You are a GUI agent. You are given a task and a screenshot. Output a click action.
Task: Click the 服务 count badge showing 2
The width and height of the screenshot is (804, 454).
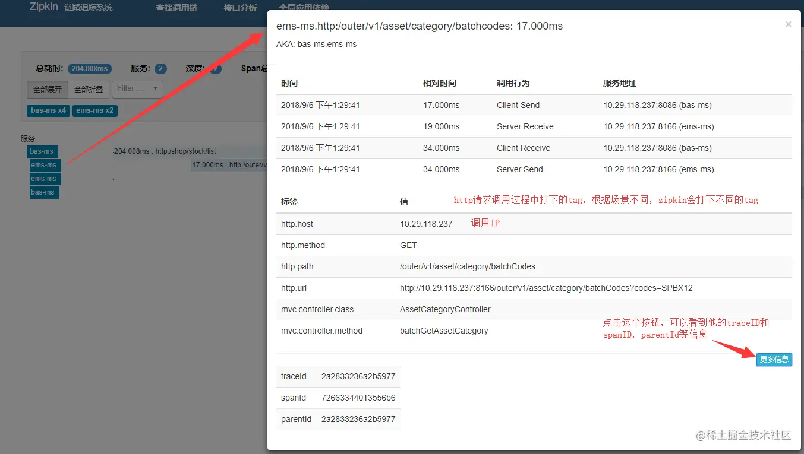coord(160,69)
